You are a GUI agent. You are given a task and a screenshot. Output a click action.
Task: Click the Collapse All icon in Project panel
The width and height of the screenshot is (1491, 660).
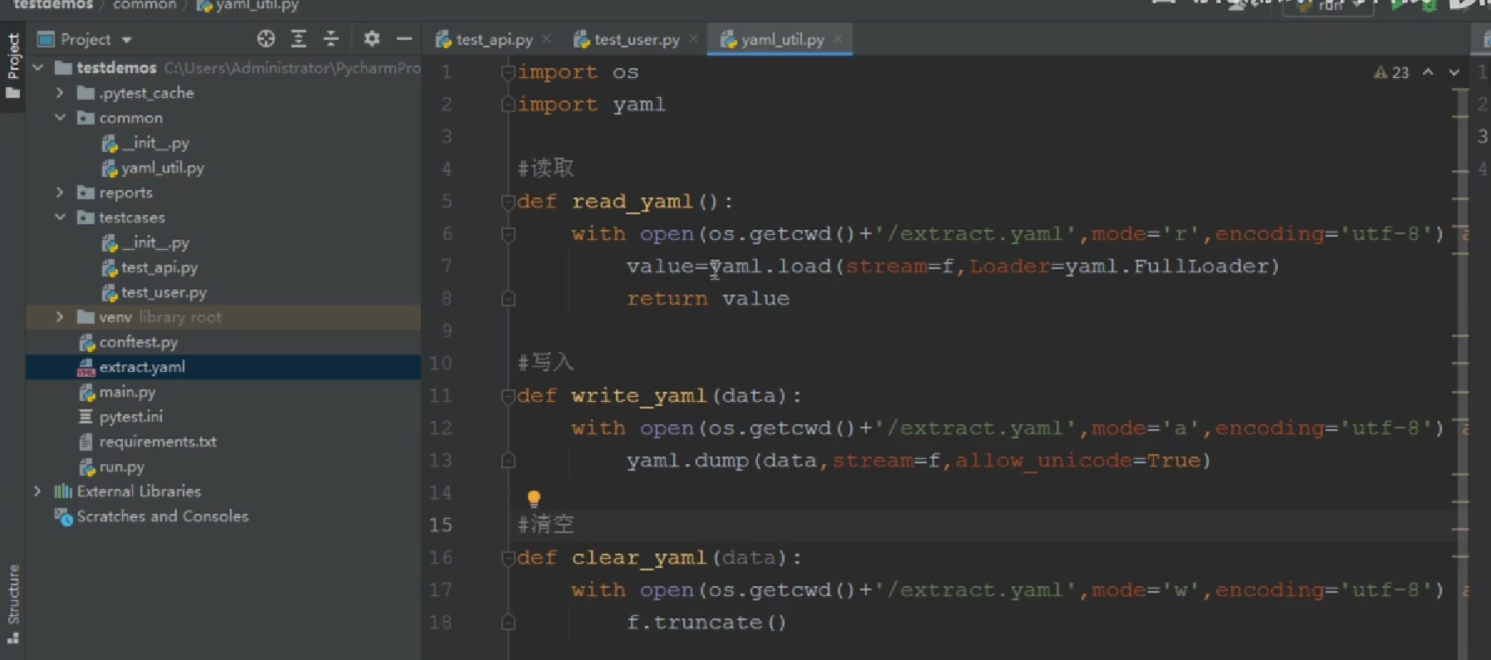coord(330,38)
